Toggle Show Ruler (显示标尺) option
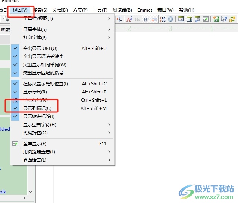 click(63, 92)
